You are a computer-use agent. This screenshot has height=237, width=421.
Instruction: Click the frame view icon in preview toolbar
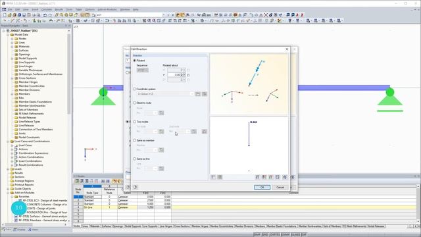(x=278, y=177)
